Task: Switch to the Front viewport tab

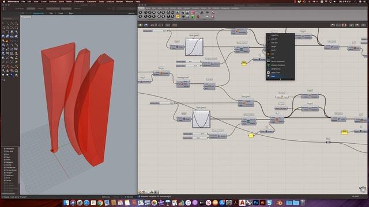Action: (x=61, y=13)
